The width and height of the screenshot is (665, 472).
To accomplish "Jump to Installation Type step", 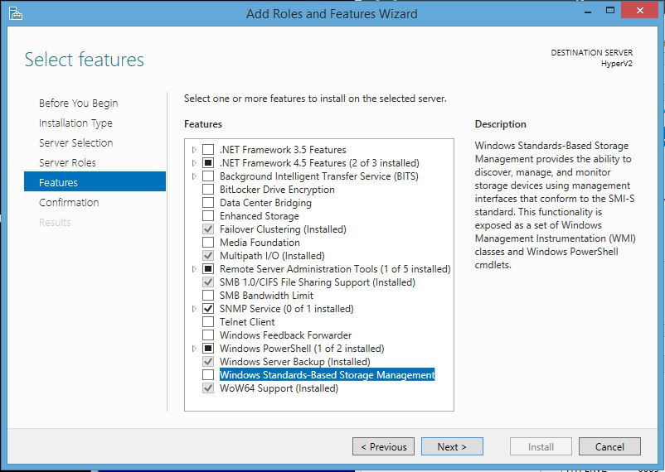I will (x=75, y=123).
